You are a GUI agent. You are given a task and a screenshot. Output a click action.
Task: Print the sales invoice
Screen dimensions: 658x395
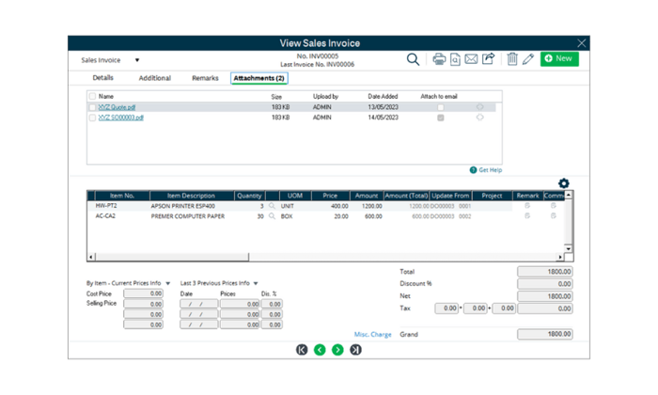[x=439, y=59]
